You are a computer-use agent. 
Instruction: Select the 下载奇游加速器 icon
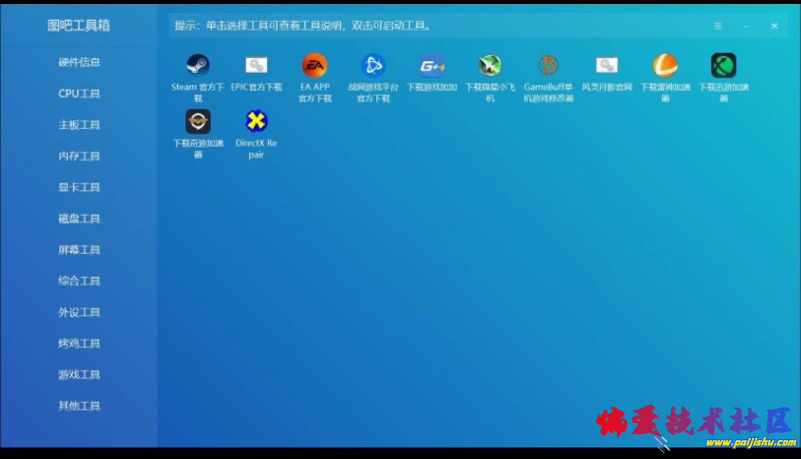(198, 122)
